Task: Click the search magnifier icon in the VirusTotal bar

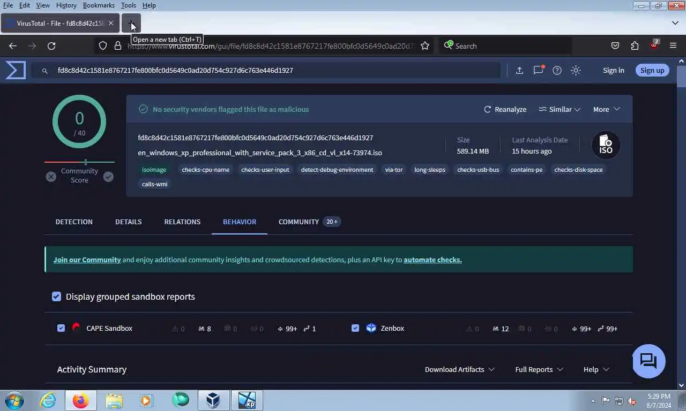Action: tap(45, 70)
